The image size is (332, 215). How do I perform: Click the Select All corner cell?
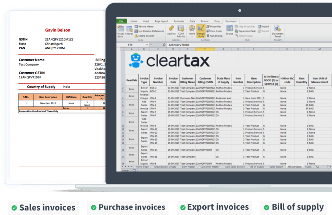122,49
